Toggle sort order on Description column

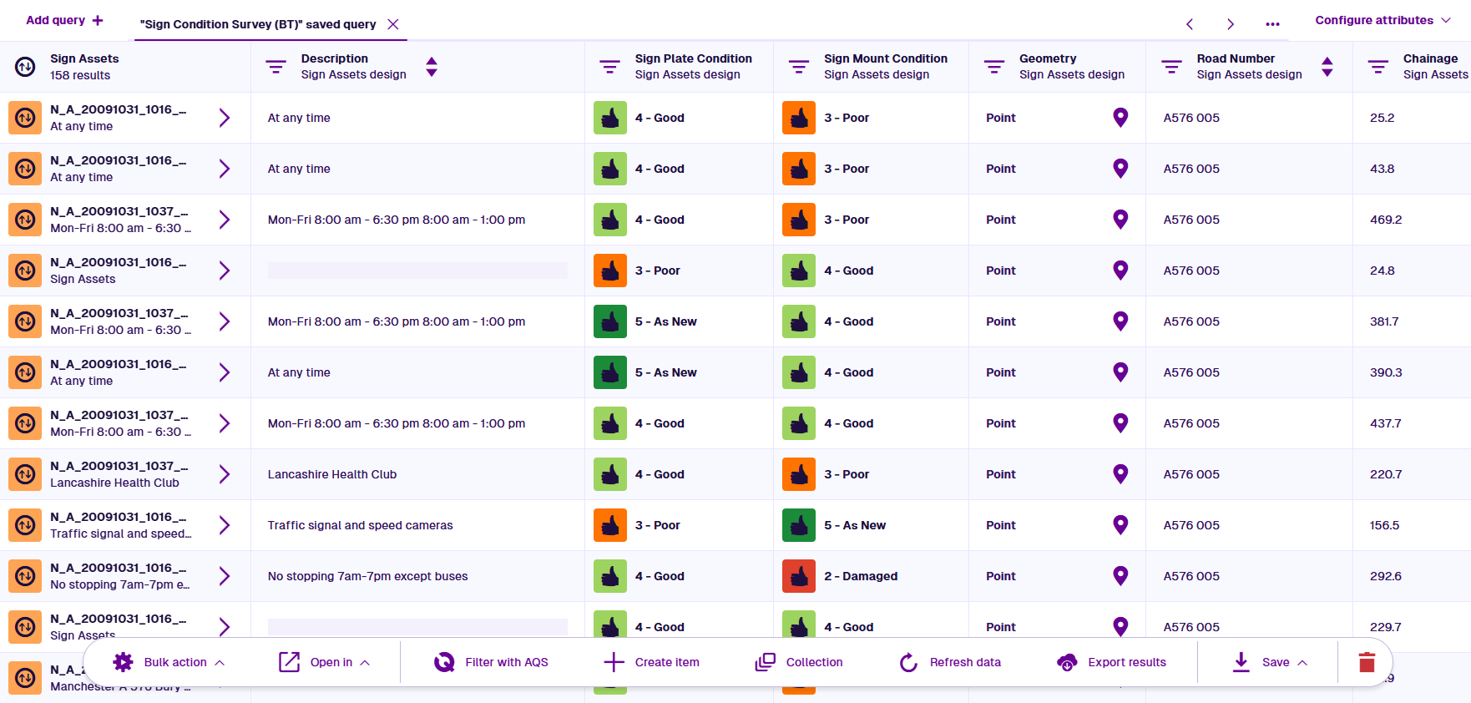432,67
